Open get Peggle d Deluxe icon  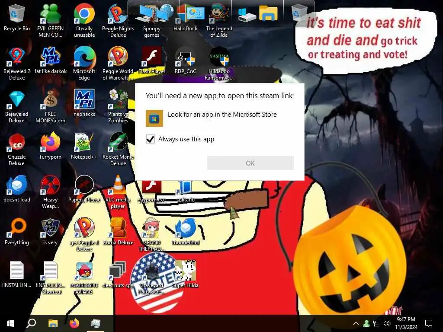tap(84, 227)
